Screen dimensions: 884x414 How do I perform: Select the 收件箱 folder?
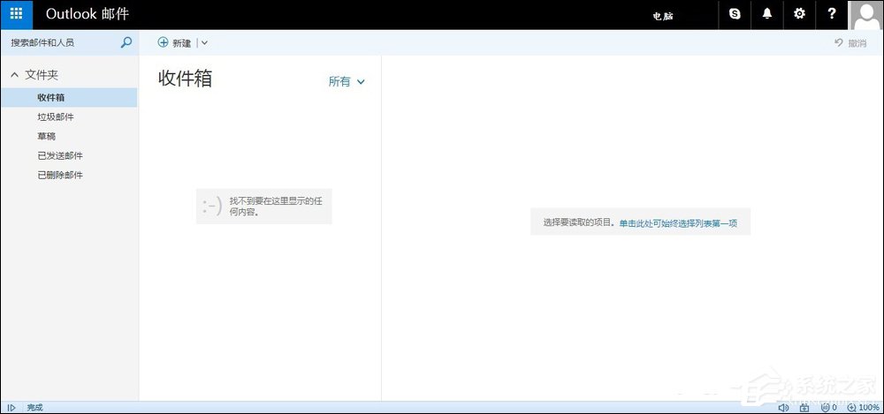(x=69, y=97)
